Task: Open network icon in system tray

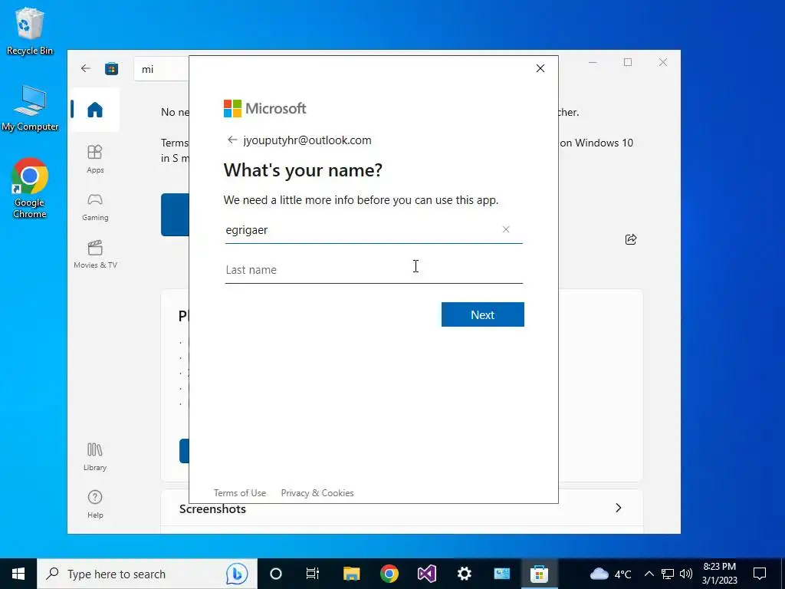Action: (668, 574)
